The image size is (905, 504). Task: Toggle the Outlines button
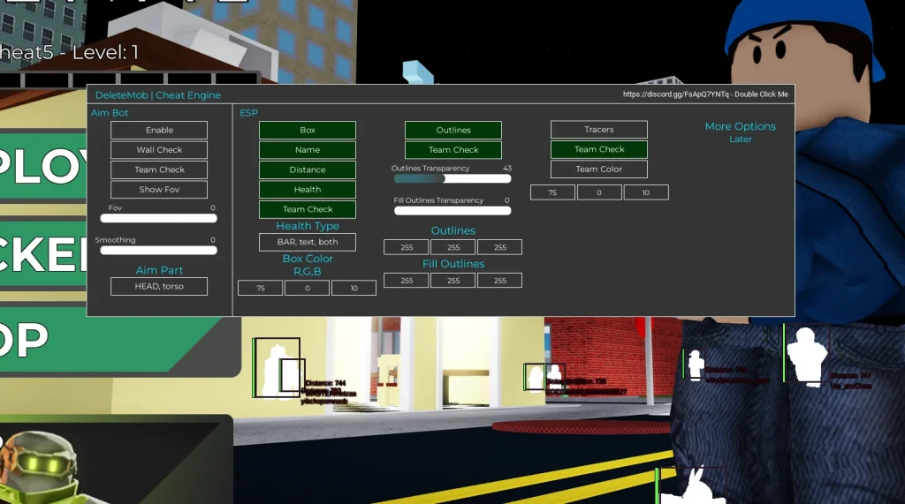point(453,130)
